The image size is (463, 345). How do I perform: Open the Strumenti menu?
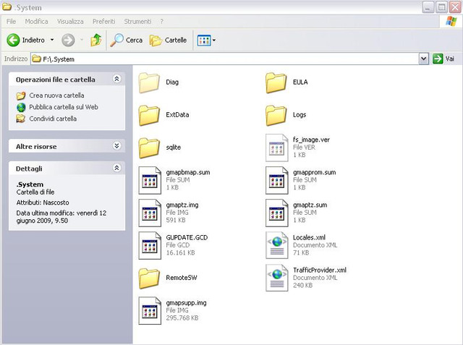pyautogui.click(x=137, y=21)
